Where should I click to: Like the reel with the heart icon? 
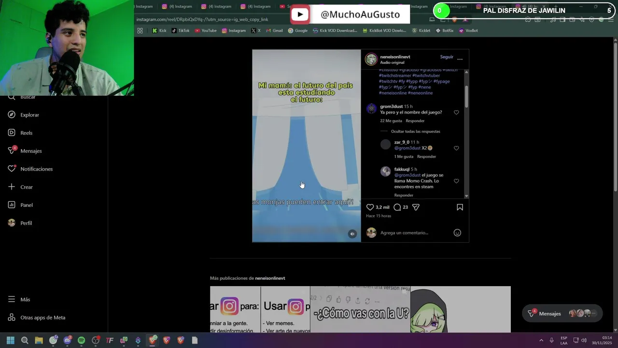pos(370,207)
